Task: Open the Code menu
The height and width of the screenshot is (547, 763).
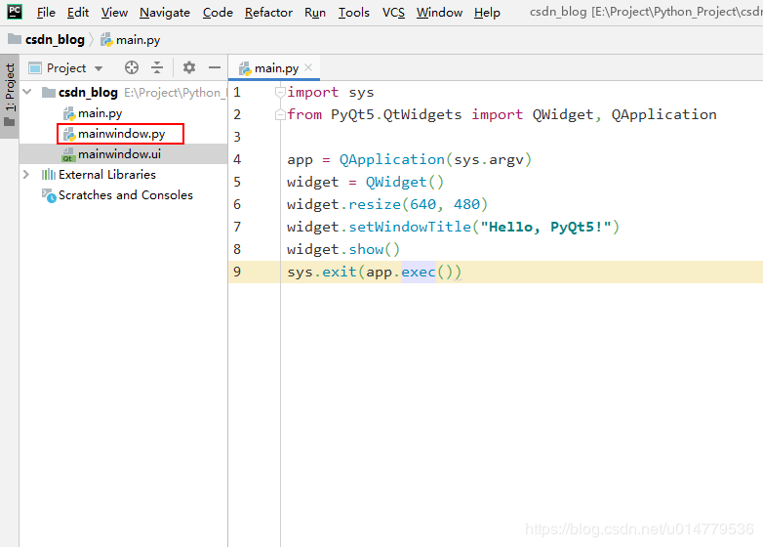Action: coord(218,12)
